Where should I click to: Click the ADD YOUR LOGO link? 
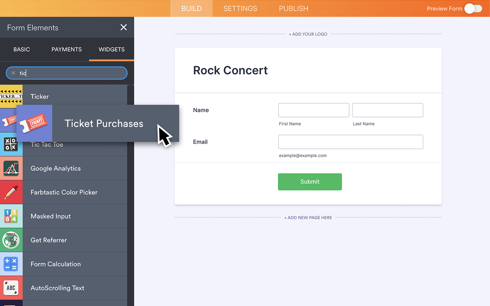(308, 34)
